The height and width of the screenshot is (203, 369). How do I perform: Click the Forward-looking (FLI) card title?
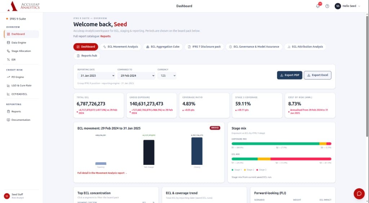pos(270,193)
